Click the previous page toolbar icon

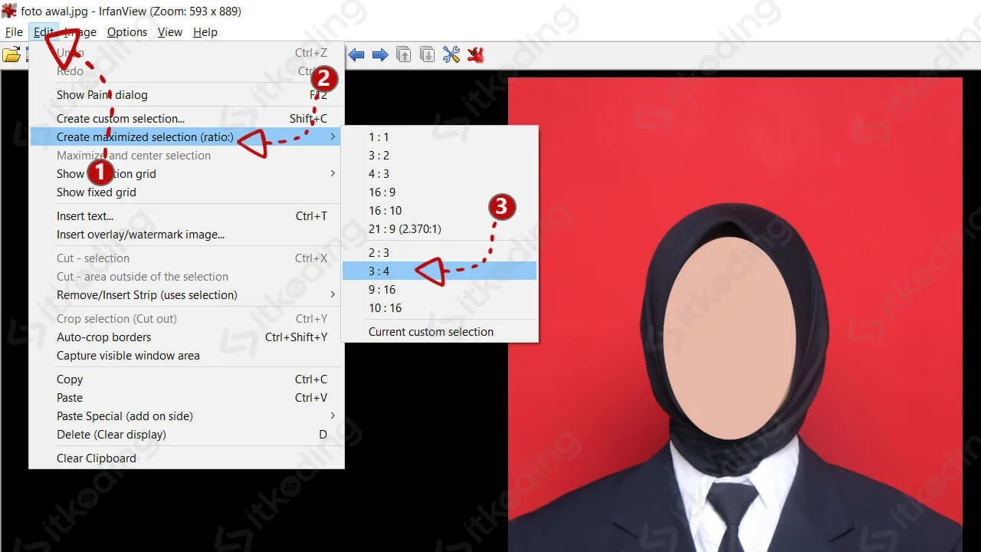click(404, 54)
